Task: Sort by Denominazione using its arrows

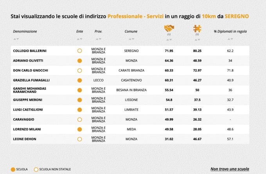Action: click(15, 39)
